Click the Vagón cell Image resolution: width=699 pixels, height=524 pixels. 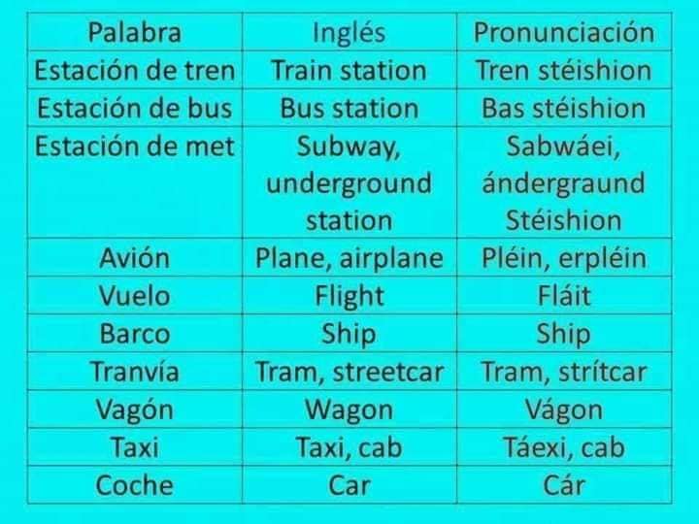(x=135, y=409)
